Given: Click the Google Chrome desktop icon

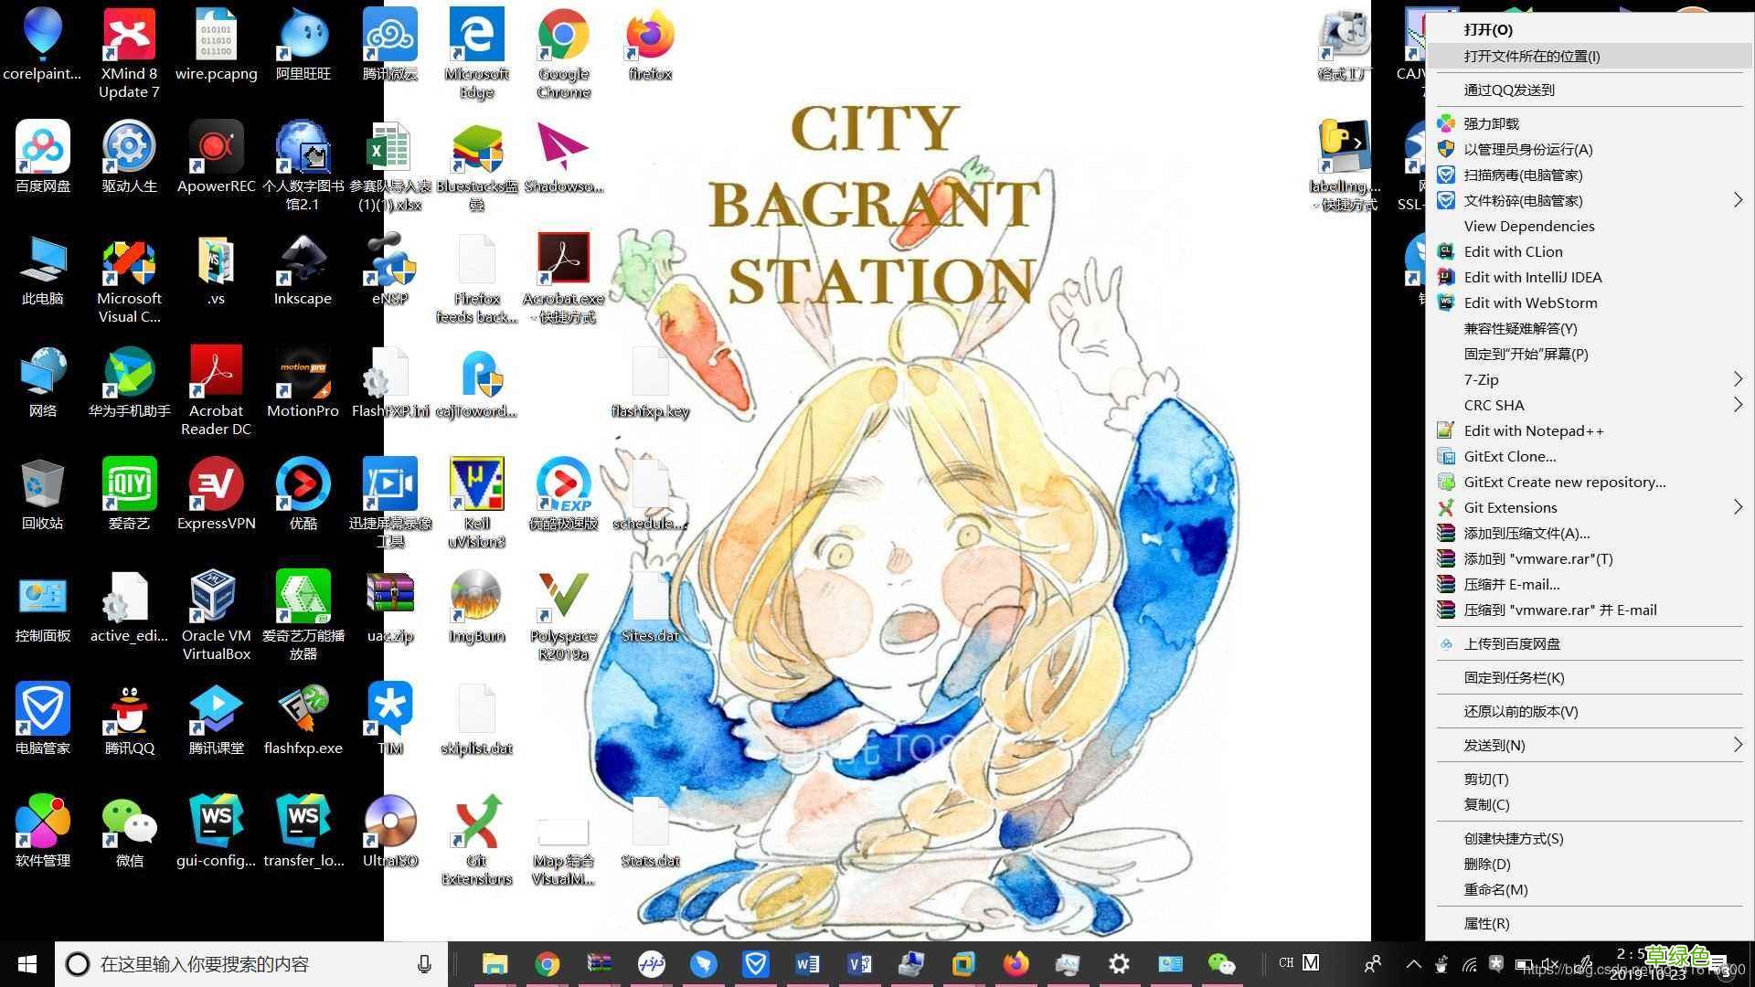Looking at the screenshot, I should [x=563, y=53].
